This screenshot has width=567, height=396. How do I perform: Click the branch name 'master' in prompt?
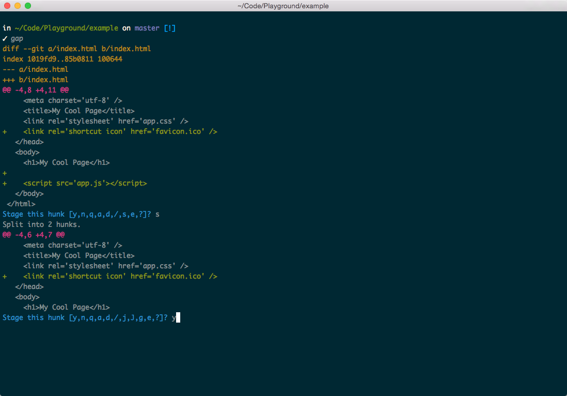coord(147,28)
